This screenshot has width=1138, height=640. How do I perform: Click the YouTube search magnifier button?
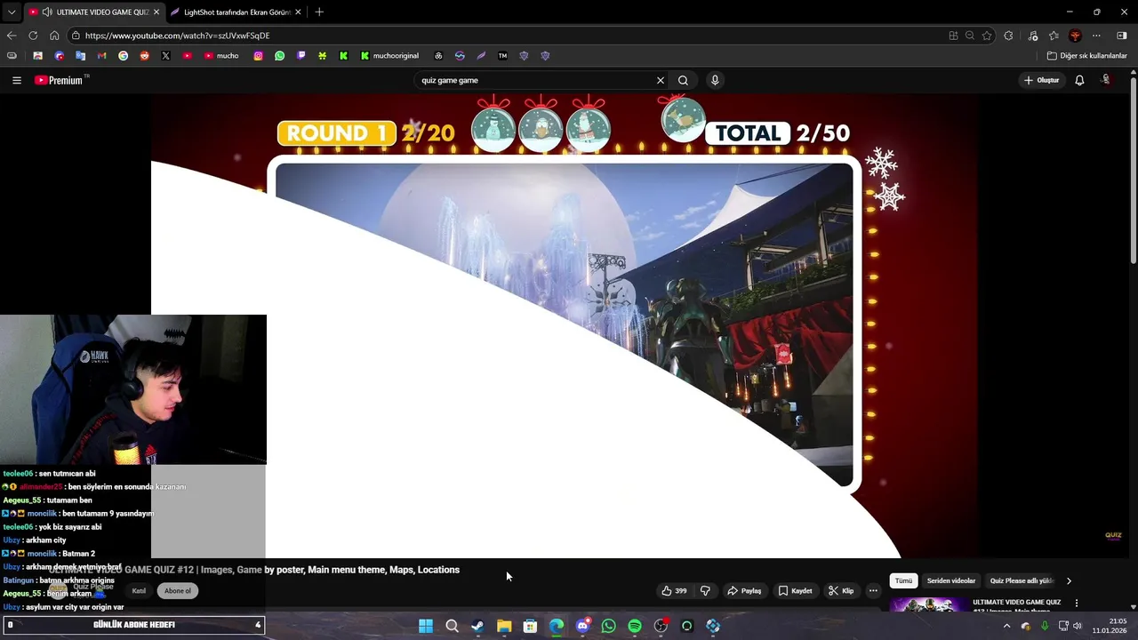[683, 80]
